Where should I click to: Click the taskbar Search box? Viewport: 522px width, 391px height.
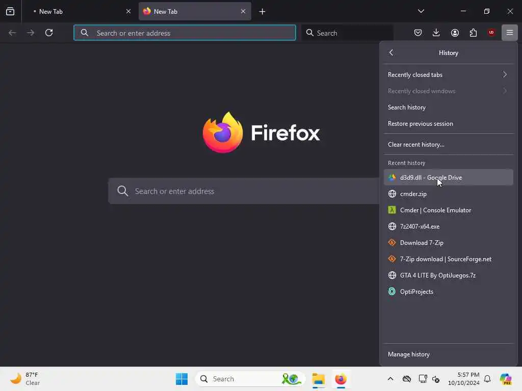click(250, 379)
